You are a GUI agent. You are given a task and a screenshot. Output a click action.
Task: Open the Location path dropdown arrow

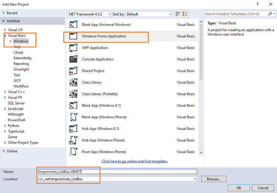pos(195,179)
